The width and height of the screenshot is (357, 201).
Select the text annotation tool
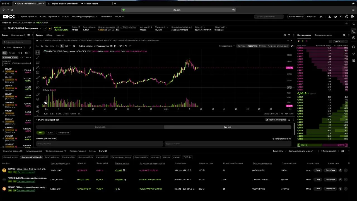(x=38, y=83)
